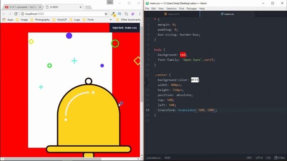The image size is (287, 161).
Task: Open Atom's Help menu
Action: (202, 8)
